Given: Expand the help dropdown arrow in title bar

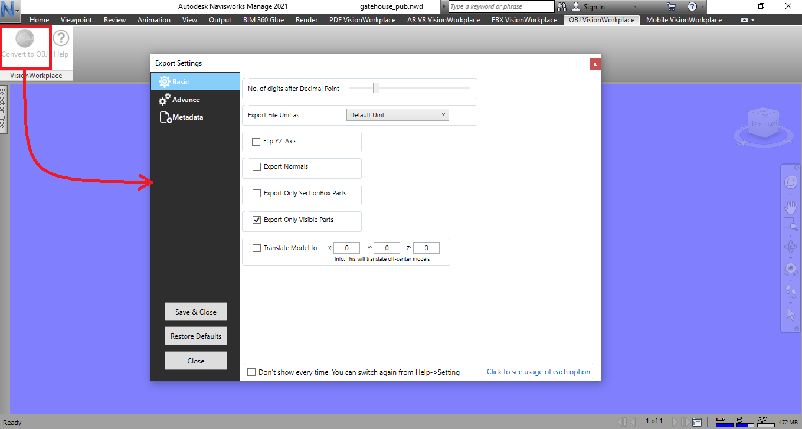Looking at the screenshot, I should point(702,7).
